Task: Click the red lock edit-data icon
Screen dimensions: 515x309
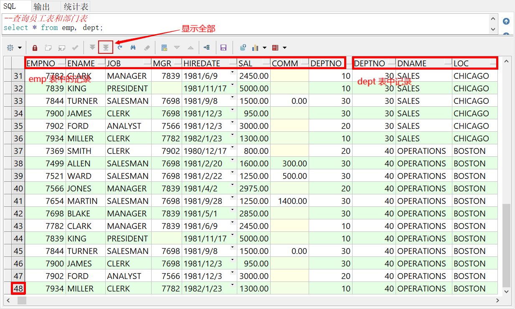Action: pos(35,48)
